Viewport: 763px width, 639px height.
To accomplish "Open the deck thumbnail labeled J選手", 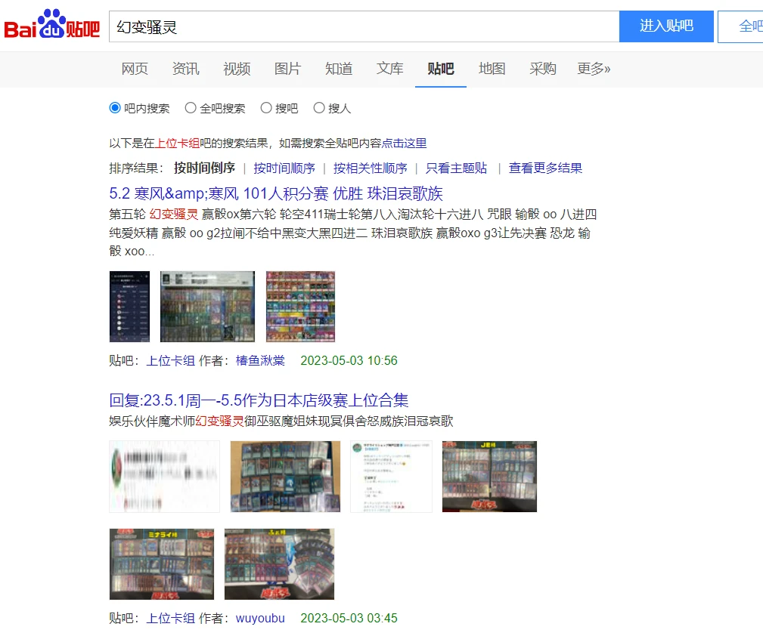I will click(489, 477).
